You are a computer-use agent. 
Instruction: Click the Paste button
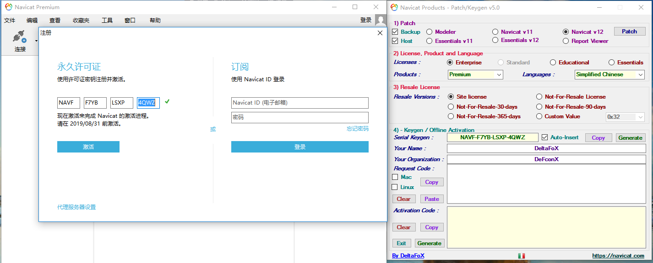pyautogui.click(x=432, y=199)
